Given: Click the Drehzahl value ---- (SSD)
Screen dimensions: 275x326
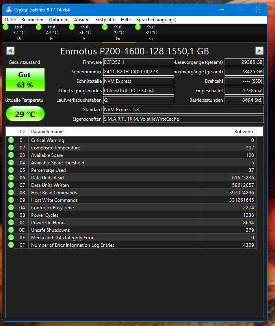Looking at the screenshot, I should [244, 81].
